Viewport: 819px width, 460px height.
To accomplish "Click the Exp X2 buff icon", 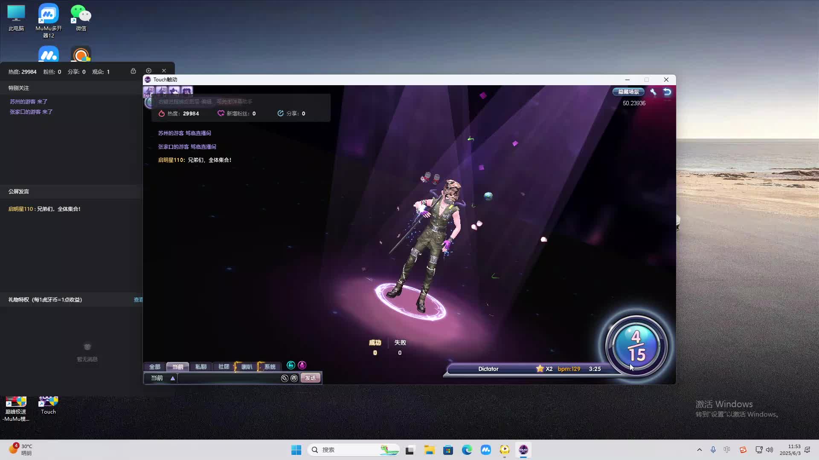I will 149,91.
